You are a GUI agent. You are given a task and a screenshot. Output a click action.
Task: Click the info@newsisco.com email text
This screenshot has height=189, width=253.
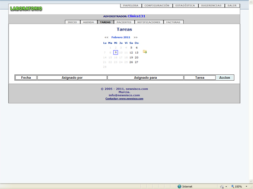[x=125, y=95]
